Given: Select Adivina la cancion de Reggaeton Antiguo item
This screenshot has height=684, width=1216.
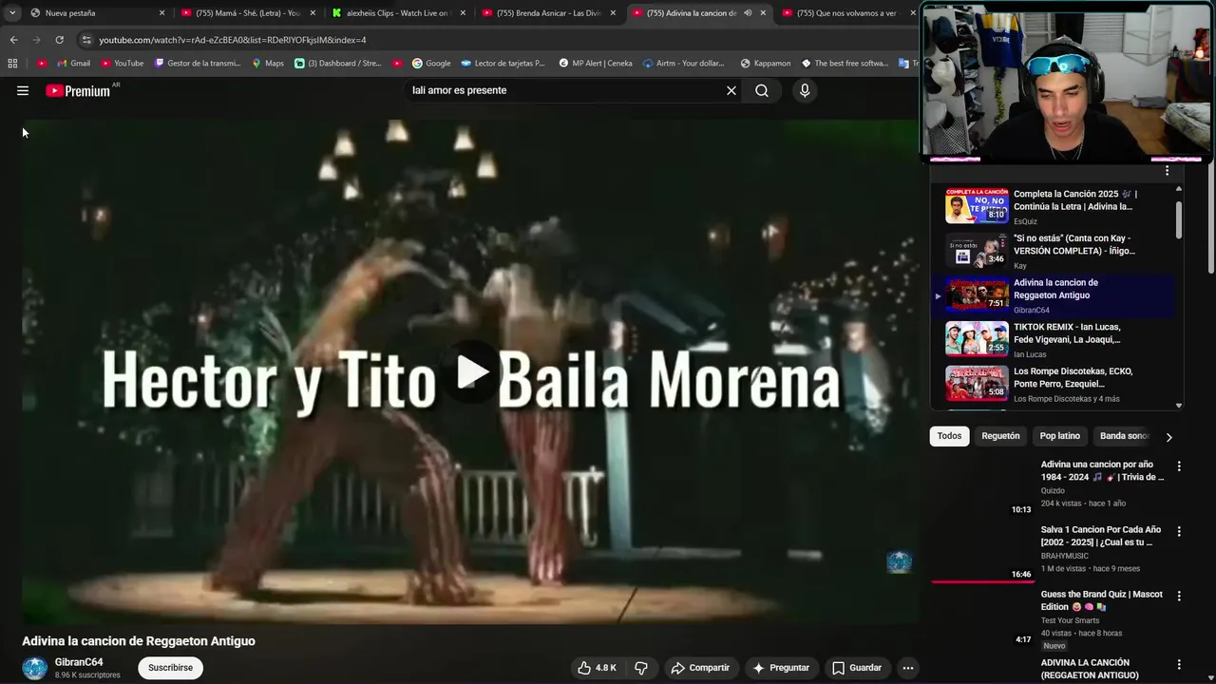Looking at the screenshot, I should tap(1054, 295).
